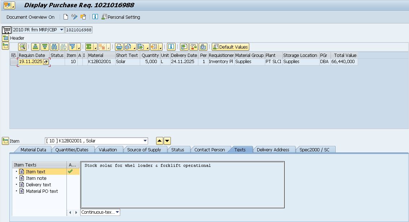Switch to the Material Data tab

(x=33, y=150)
